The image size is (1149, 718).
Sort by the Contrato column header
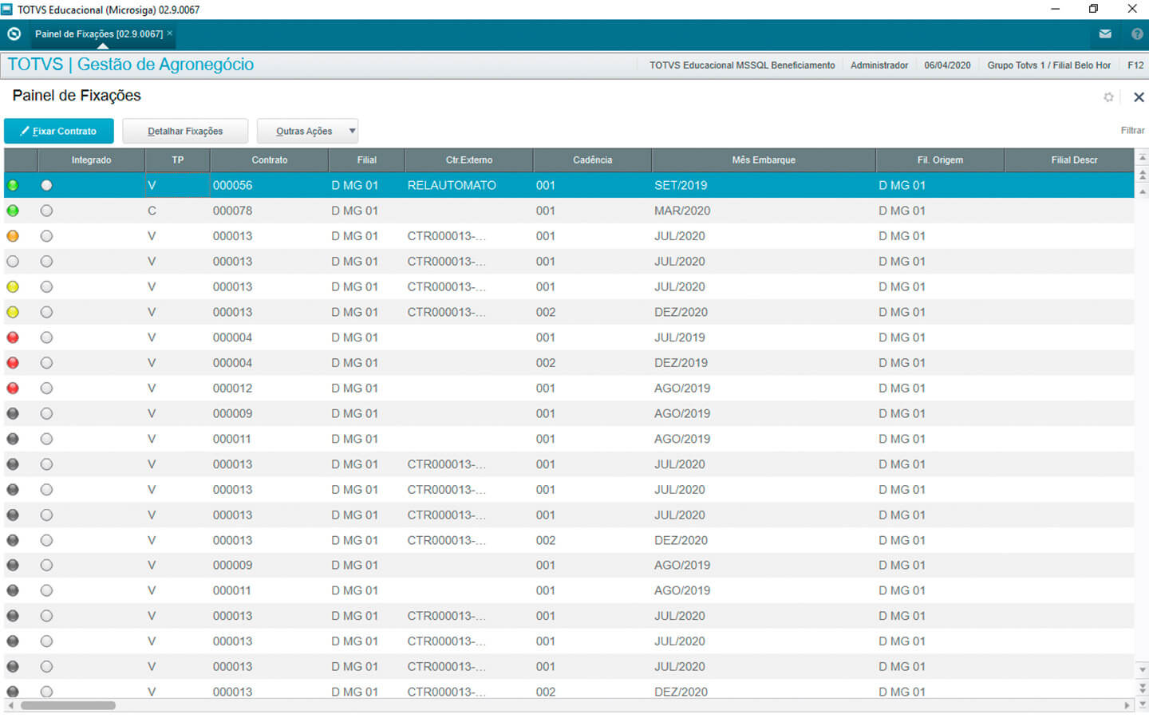pyautogui.click(x=269, y=160)
